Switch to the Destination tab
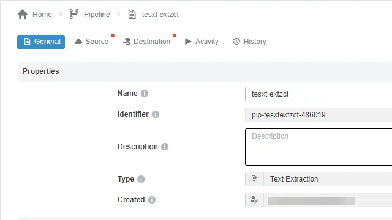 [x=147, y=42]
